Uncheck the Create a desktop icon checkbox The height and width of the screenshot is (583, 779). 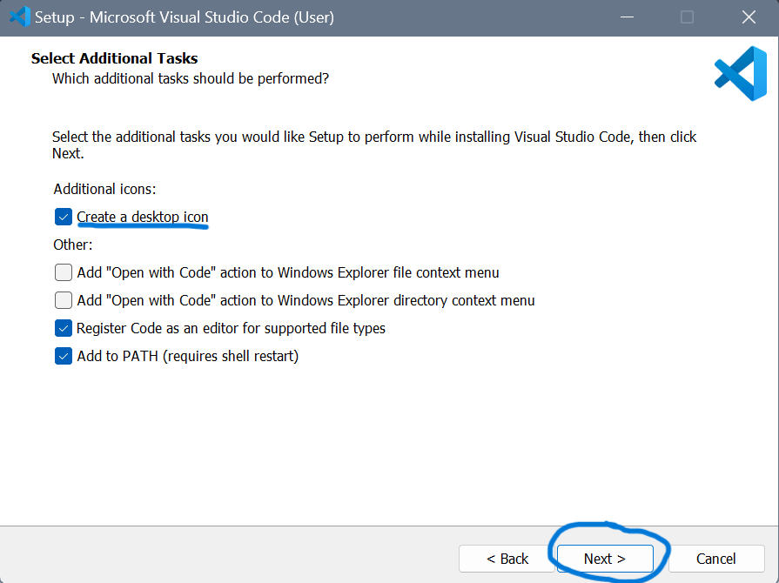coord(63,217)
